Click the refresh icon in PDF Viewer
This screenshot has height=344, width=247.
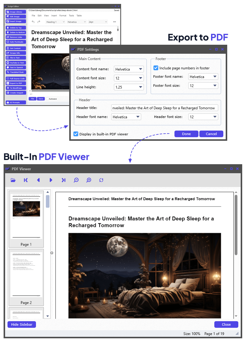(x=101, y=180)
